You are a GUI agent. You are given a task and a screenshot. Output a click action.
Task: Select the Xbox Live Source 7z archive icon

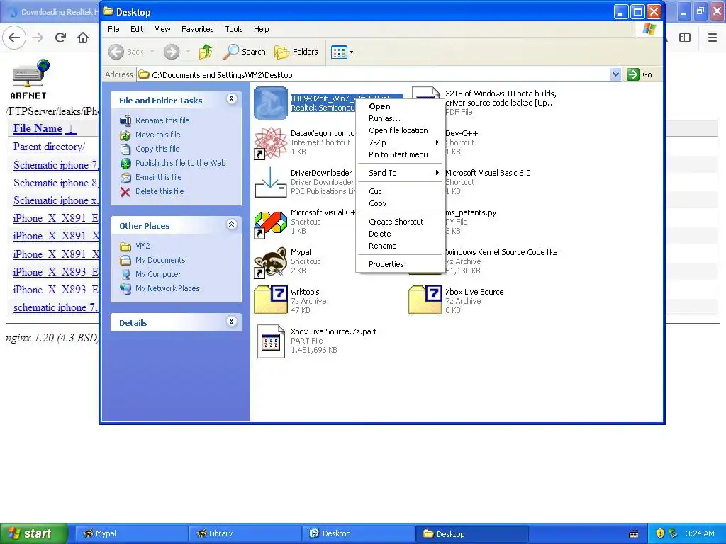coord(425,300)
